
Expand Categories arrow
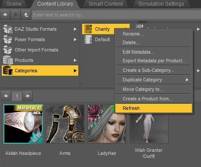point(75,71)
